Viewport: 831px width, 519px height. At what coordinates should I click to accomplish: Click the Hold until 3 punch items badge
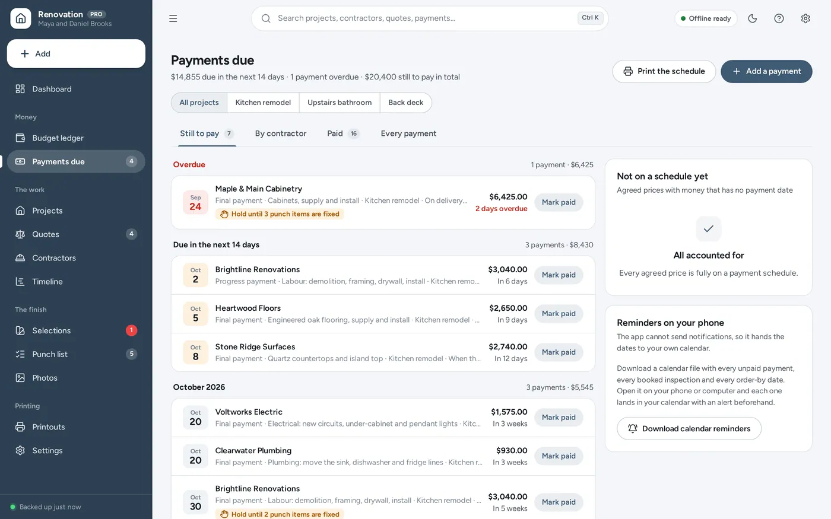280,214
